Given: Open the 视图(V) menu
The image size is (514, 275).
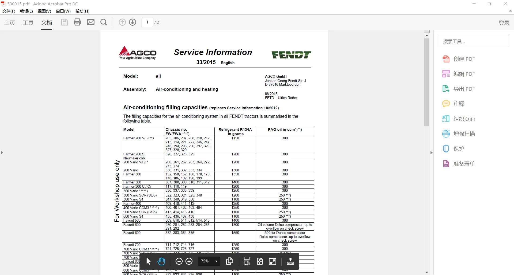Looking at the screenshot, I should (x=44, y=11).
